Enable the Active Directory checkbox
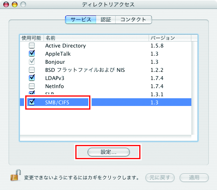Image resolution: width=217 pixels, height=190 pixels. pyautogui.click(x=32, y=45)
